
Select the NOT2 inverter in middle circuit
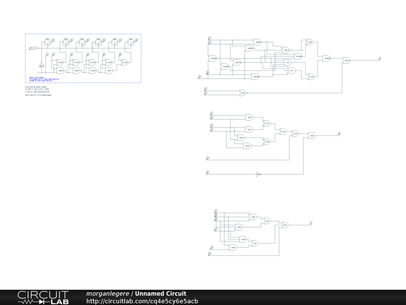pos(258,174)
